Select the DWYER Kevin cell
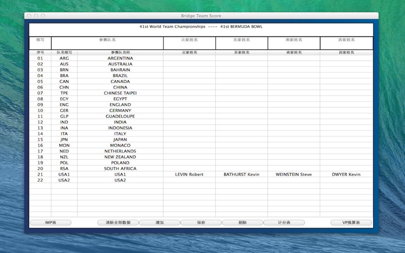 coord(346,175)
